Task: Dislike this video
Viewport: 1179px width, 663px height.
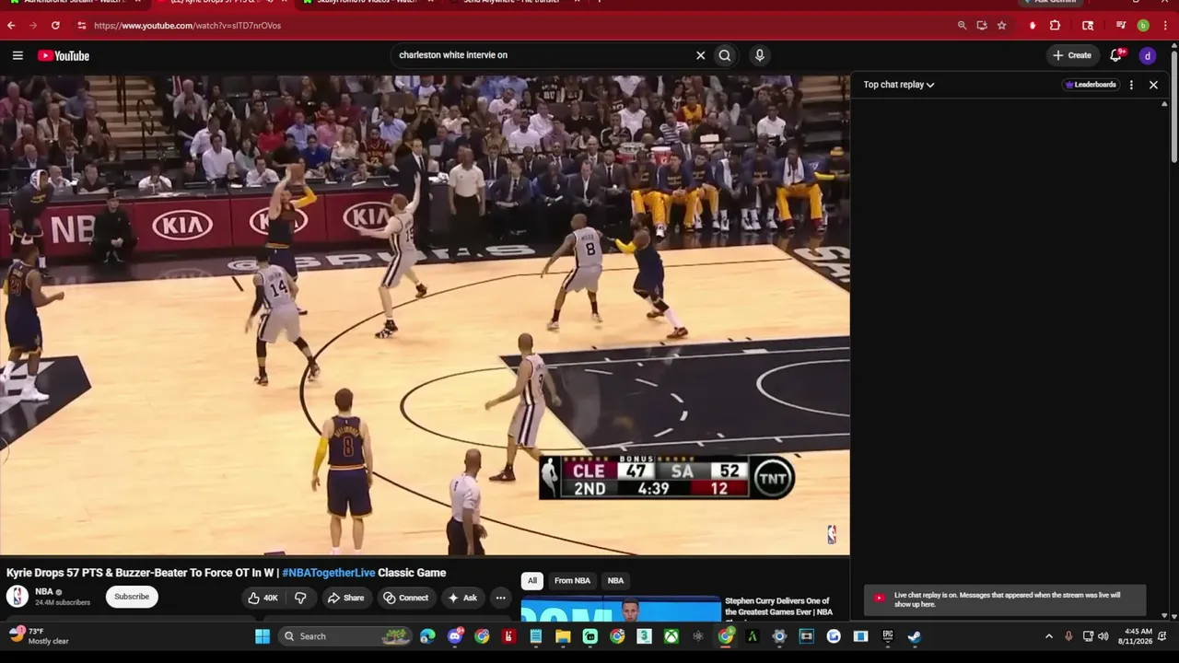Action: [300, 598]
